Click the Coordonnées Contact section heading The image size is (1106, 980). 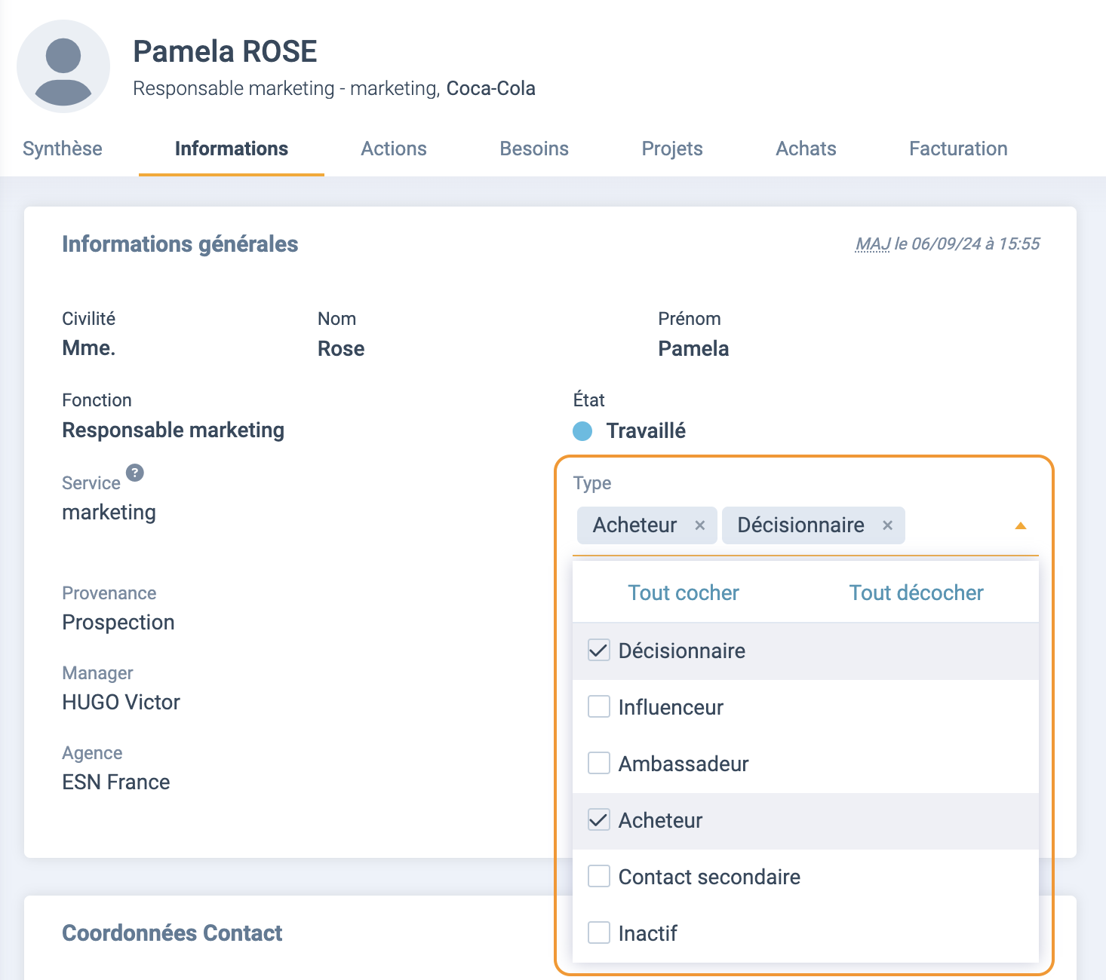tap(172, 933)
